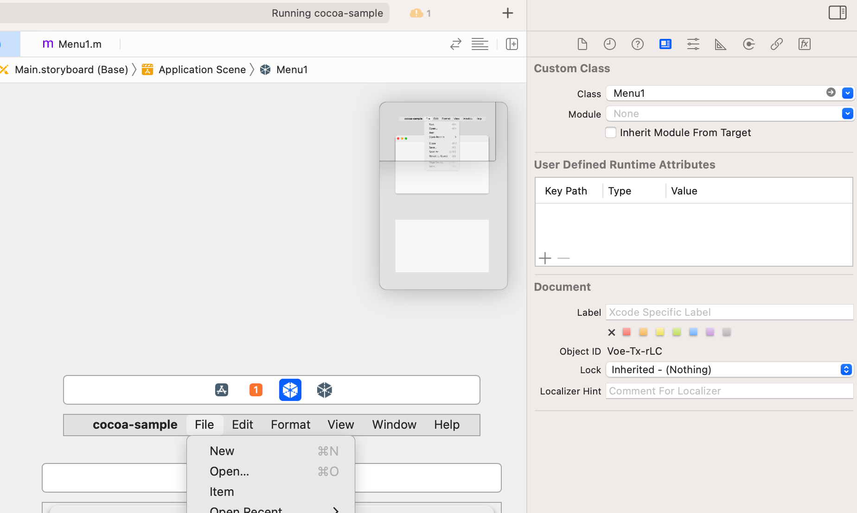
Task: Open the File inspector
Action: [582, 44]
